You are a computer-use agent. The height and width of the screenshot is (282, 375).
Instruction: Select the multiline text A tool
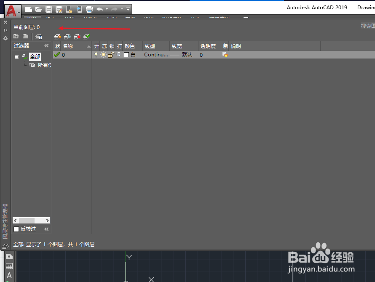(9, 276)
